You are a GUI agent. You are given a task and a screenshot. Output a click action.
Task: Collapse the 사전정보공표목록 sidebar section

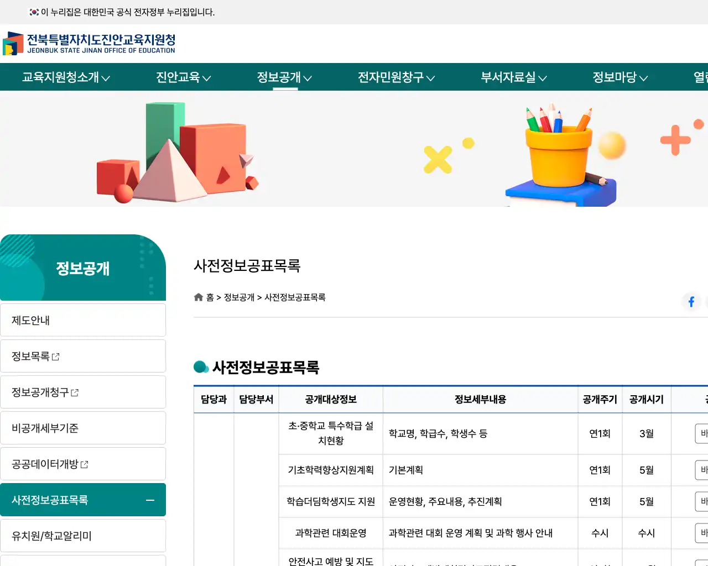pos(149,500)
